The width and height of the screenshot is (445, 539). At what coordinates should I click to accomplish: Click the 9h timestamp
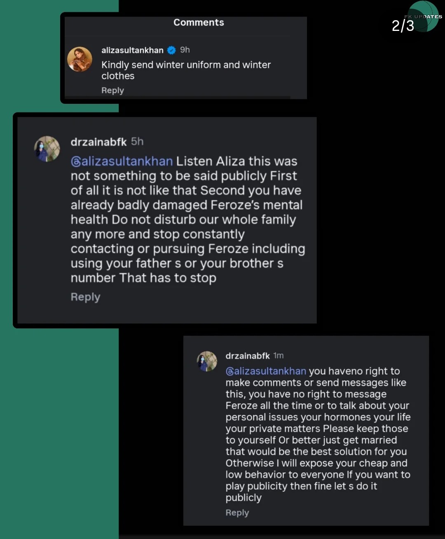coord(185,50)
